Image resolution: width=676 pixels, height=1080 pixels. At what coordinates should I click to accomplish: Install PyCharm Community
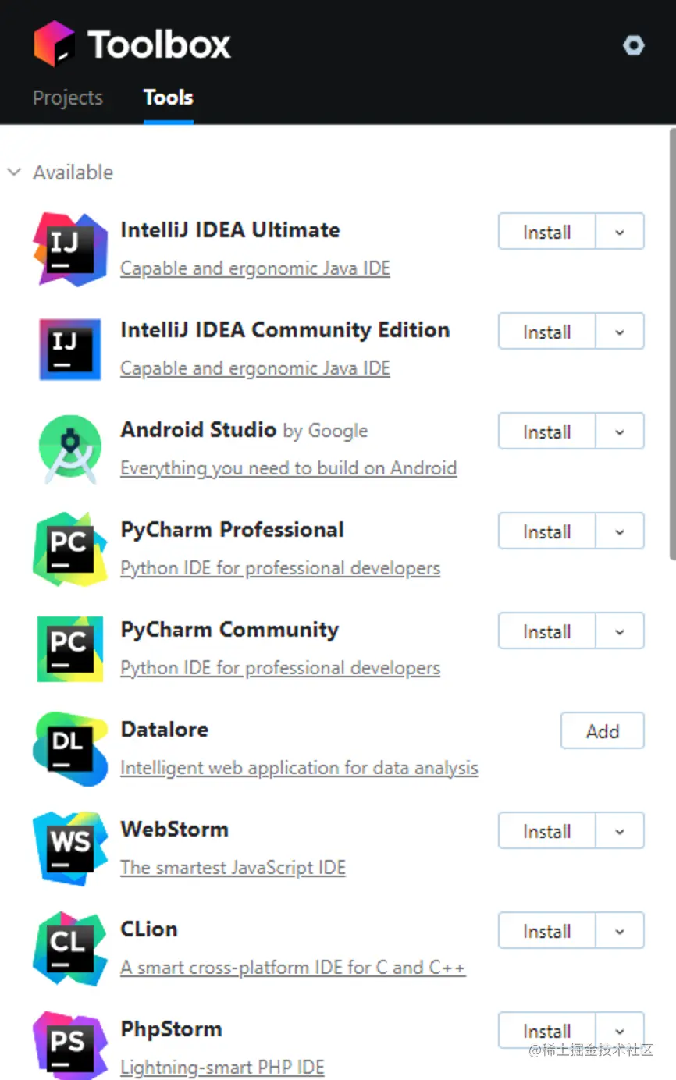tap(546, 631)
